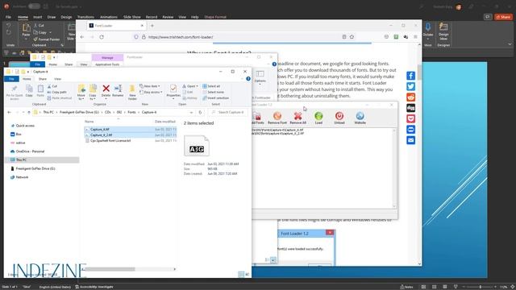Click Pin to Quick access in Explorer

pyautogui.click(x=15, y=93)
